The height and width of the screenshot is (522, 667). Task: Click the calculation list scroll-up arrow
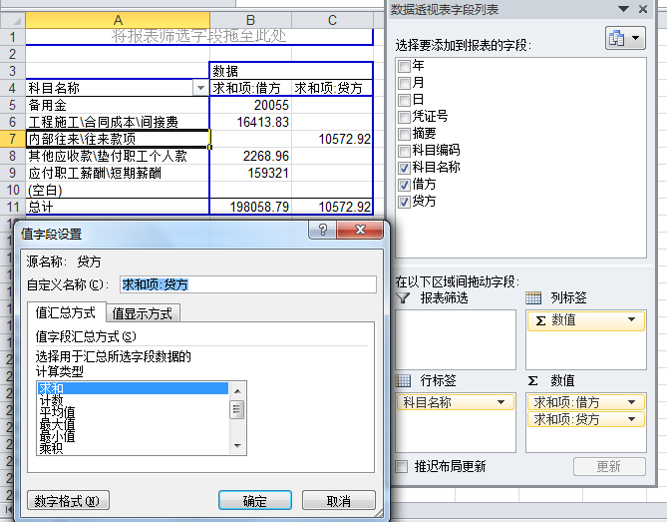click(237, 388)
